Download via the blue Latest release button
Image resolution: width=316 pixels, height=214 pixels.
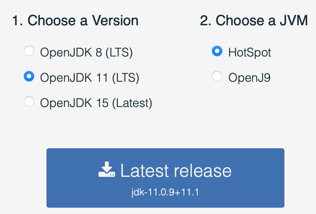165,178
